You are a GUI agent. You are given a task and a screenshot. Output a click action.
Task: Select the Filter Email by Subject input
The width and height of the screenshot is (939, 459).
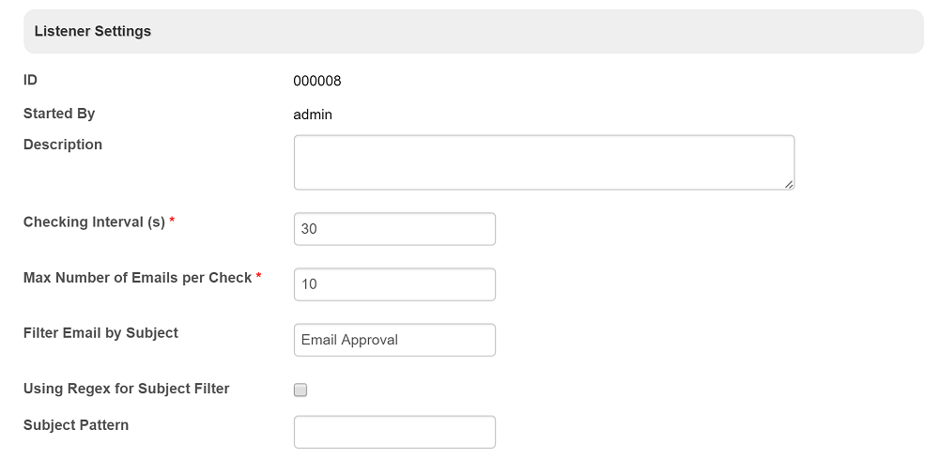click(394, 340)
